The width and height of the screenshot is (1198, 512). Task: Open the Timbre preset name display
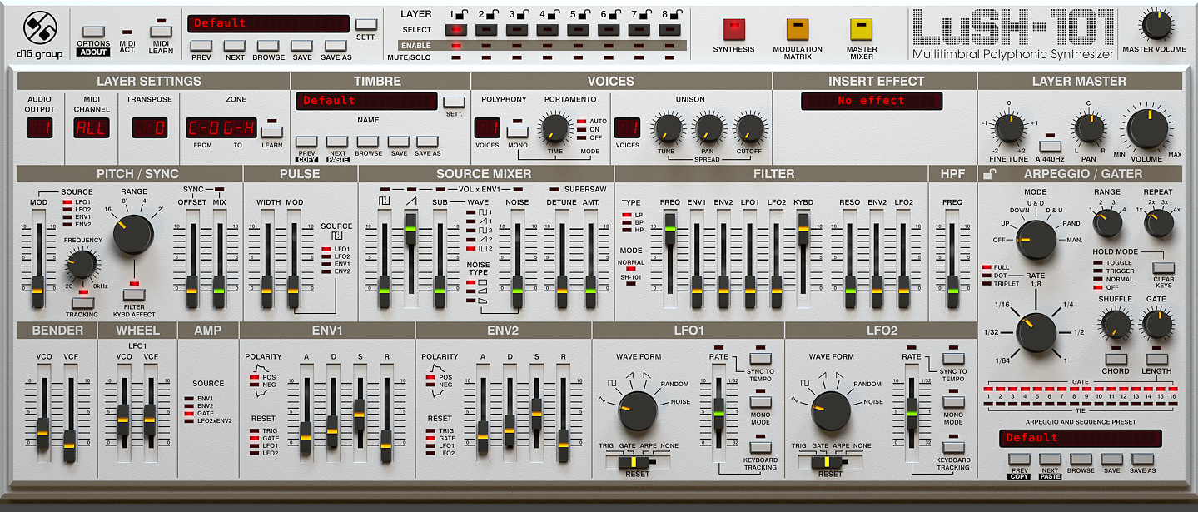(x=366, y=101)
